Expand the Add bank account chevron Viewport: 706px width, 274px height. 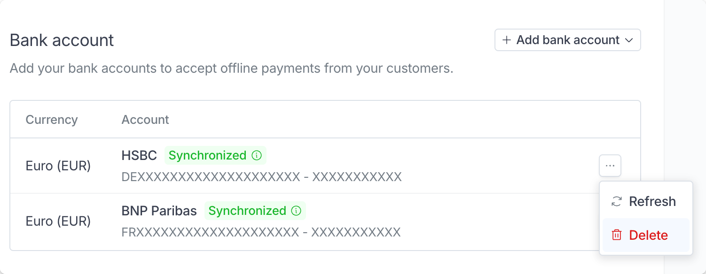tap(628, 40)
